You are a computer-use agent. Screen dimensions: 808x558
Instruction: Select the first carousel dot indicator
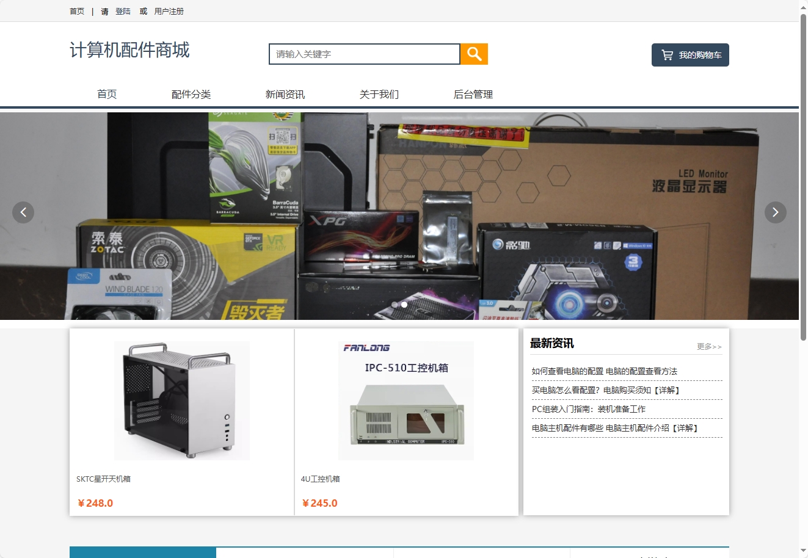(395, 304)
